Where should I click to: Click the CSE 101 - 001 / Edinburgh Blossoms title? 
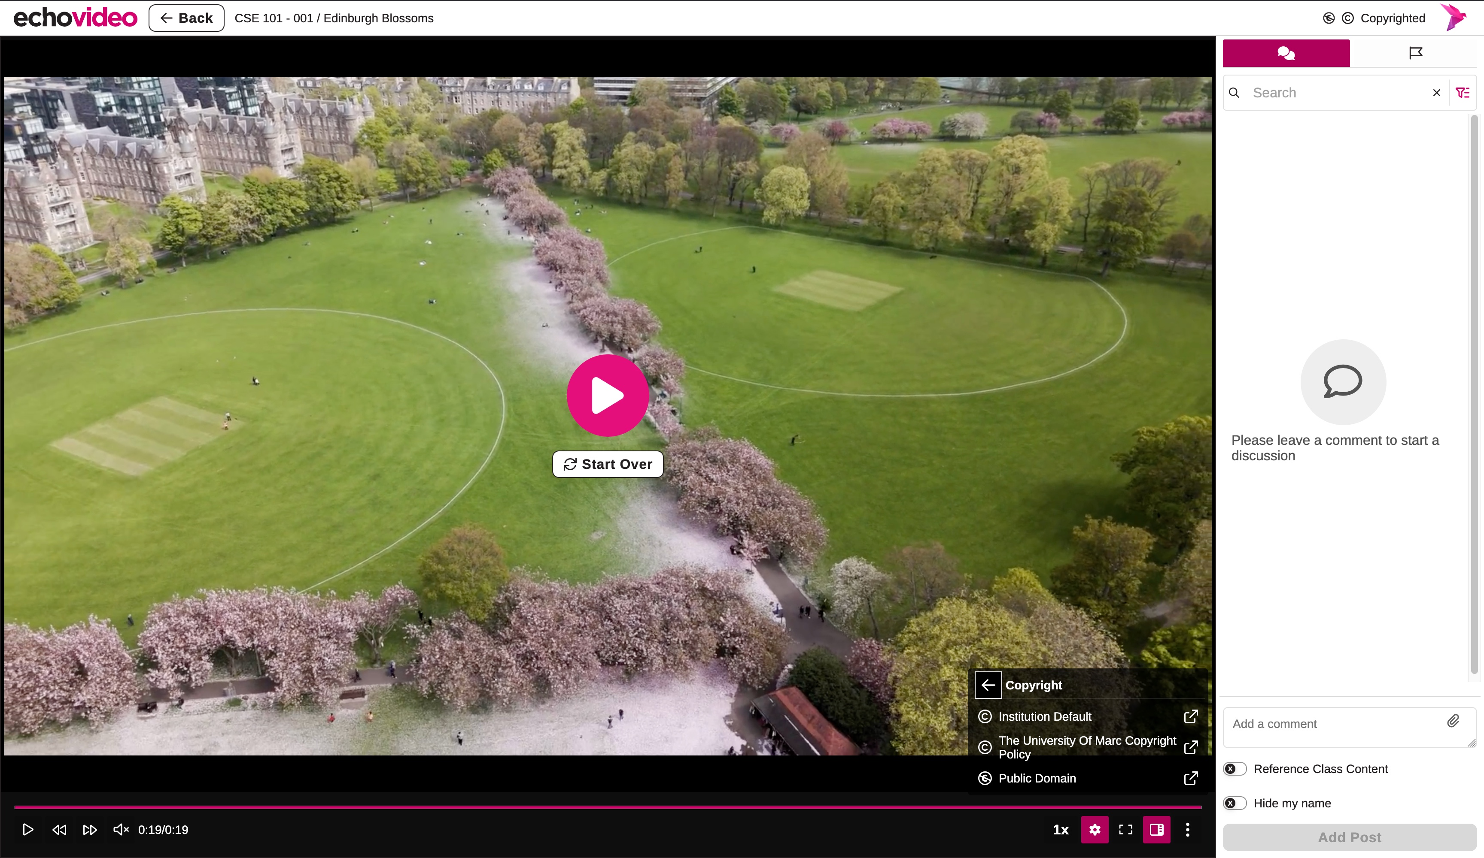point(334,18)
